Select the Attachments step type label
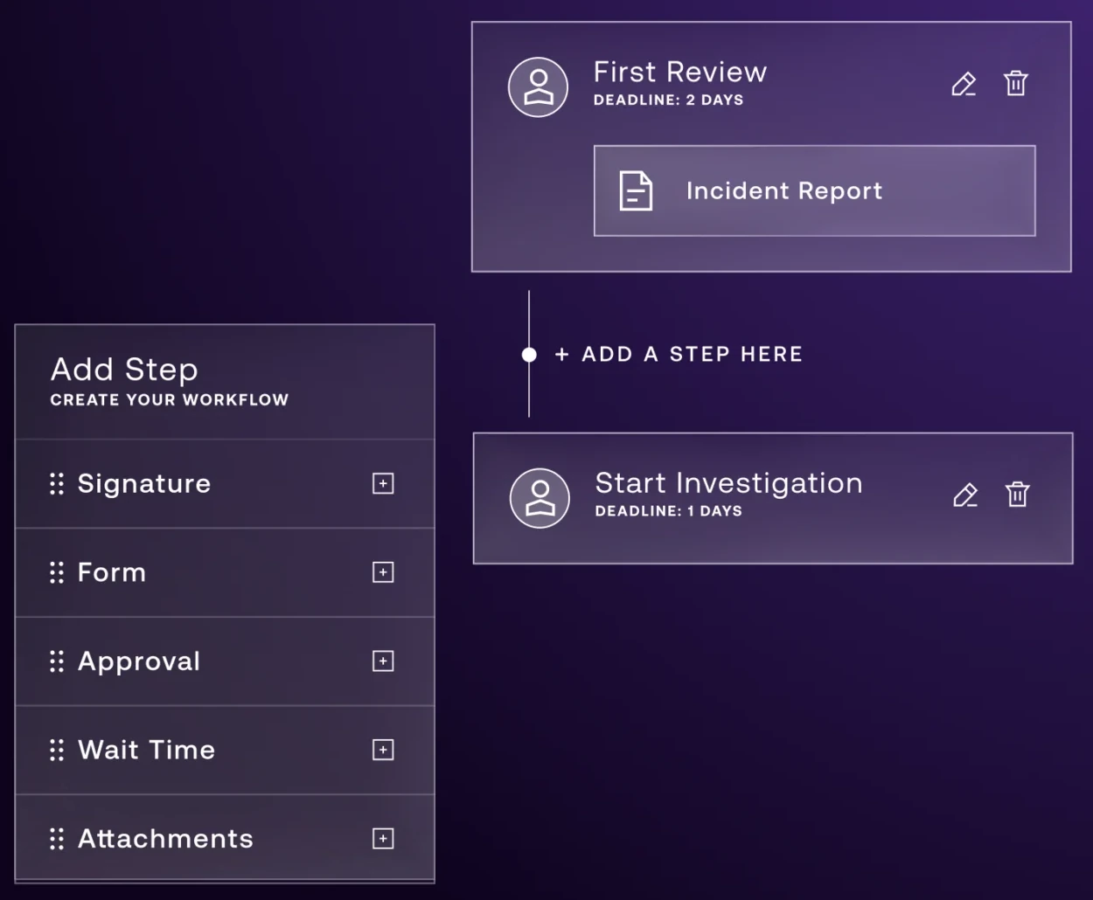 coord(165,839)
